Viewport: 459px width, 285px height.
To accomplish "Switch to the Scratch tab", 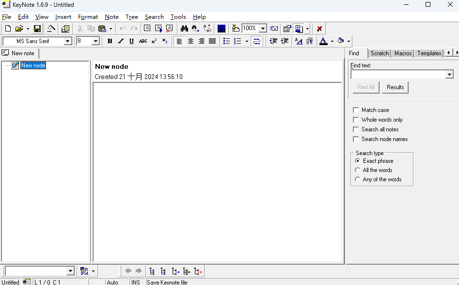I will coord(380,53).
